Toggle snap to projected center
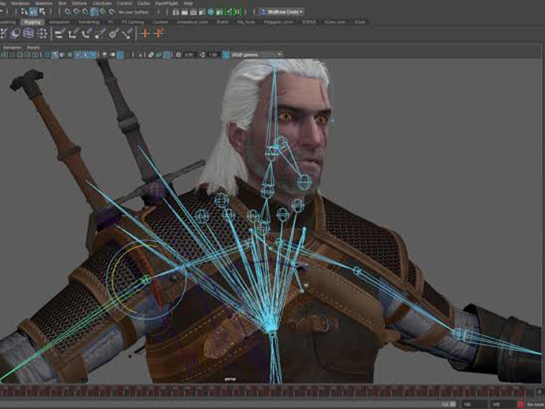 tap(94, 12)
